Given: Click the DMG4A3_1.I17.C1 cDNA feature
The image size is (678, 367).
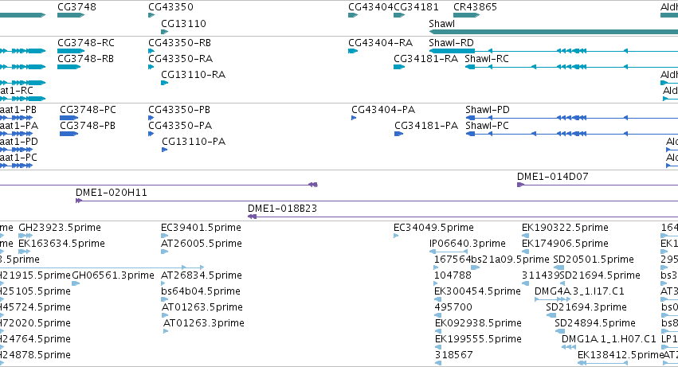Looking at the screenshot, I should (553, 299).
